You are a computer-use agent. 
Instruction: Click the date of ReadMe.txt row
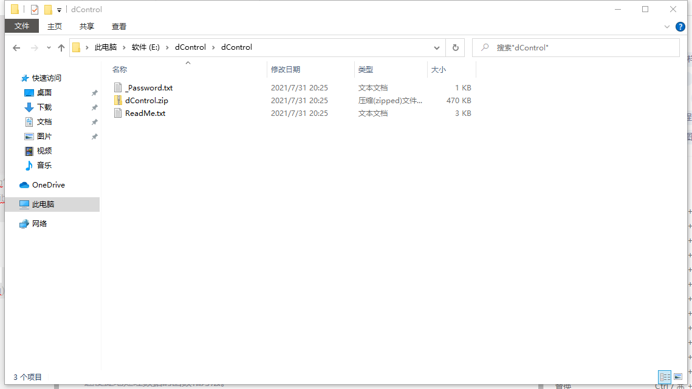click(300, 113)
